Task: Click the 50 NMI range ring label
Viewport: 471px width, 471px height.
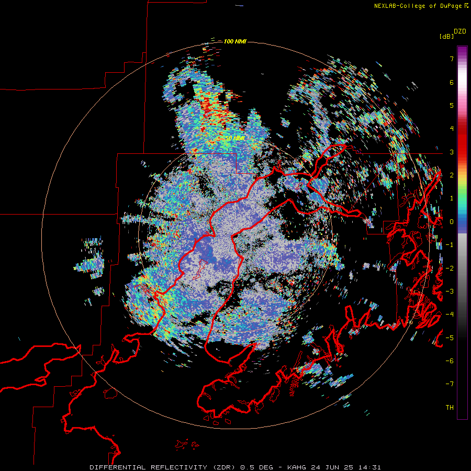Action: pyautogui.click(x=235, y=138)
